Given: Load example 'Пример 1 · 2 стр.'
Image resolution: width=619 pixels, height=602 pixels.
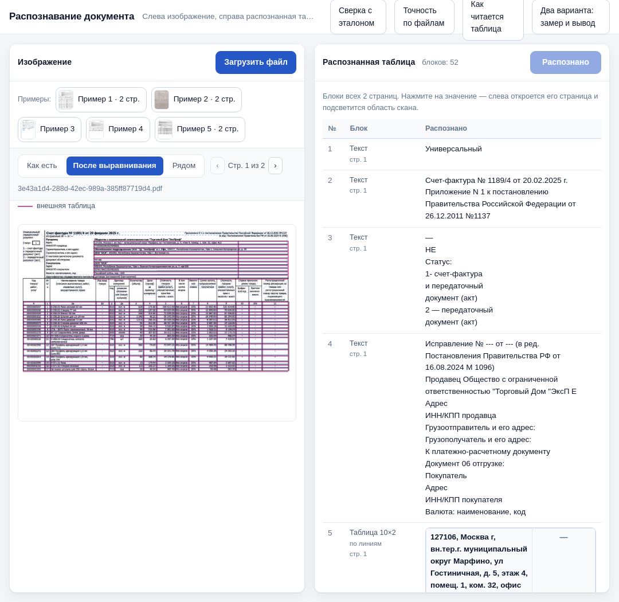Looking at the screenshot, I should tap(101, 100).
